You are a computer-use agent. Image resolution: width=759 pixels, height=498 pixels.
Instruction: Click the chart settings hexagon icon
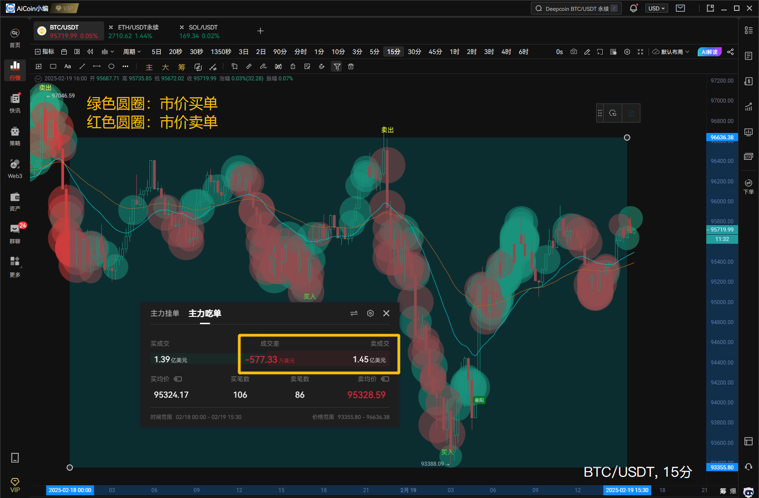click(627, 52)
